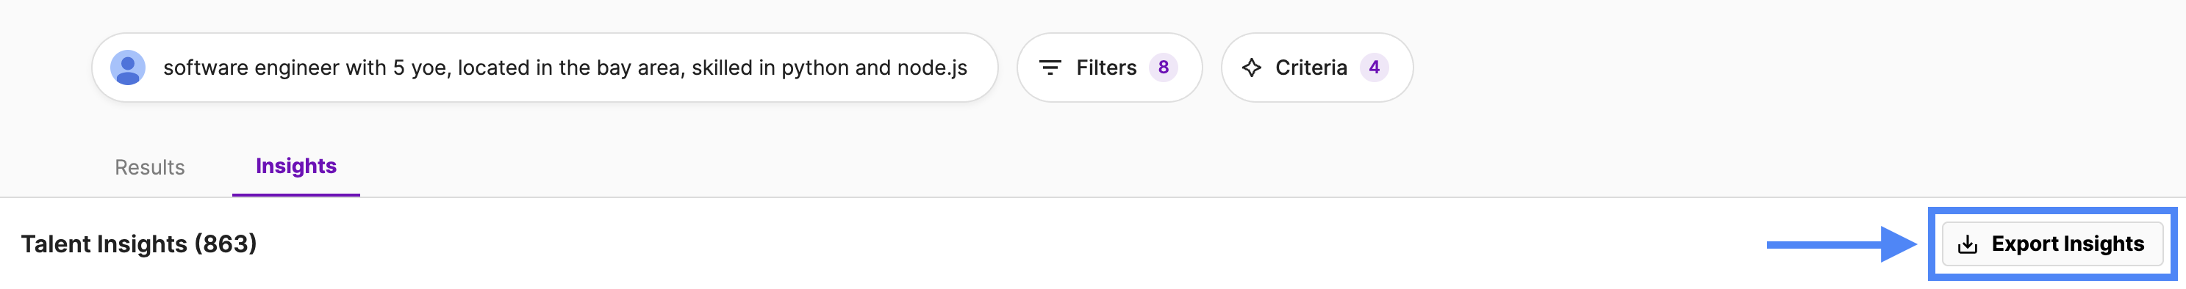
Task: Click into the search query field
Action: click(545, 67)
